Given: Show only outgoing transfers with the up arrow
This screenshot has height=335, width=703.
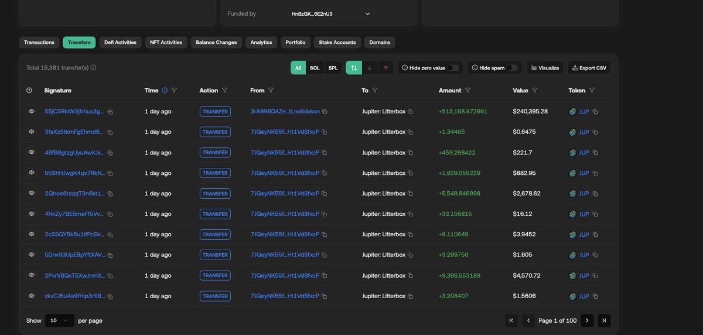Looking at the screenshot, I should click(385, 68).
